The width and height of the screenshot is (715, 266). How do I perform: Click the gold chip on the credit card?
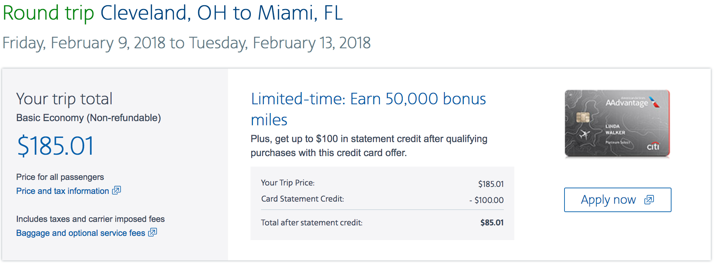click(583, 117)
